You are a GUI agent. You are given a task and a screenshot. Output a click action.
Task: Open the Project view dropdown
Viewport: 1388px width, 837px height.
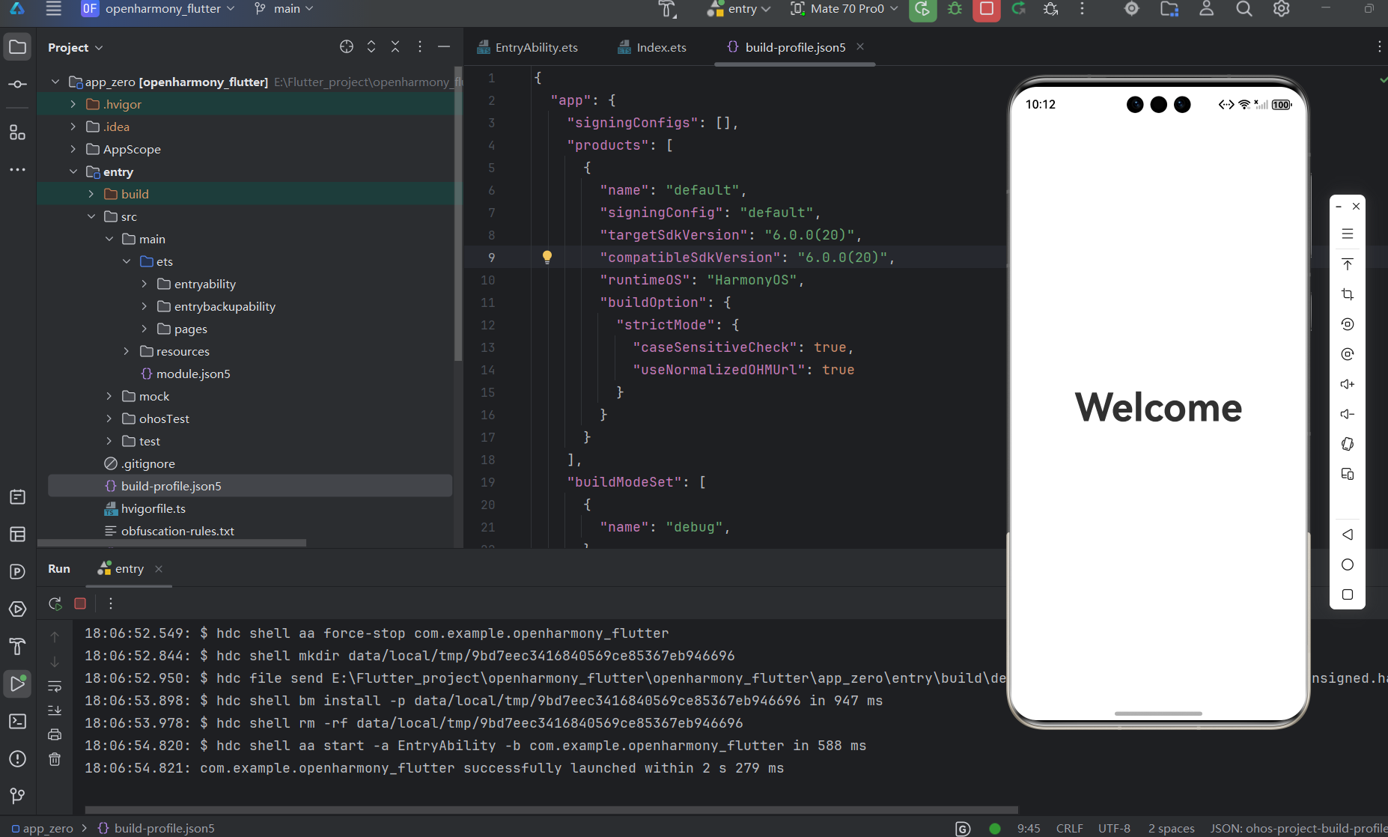75,47
